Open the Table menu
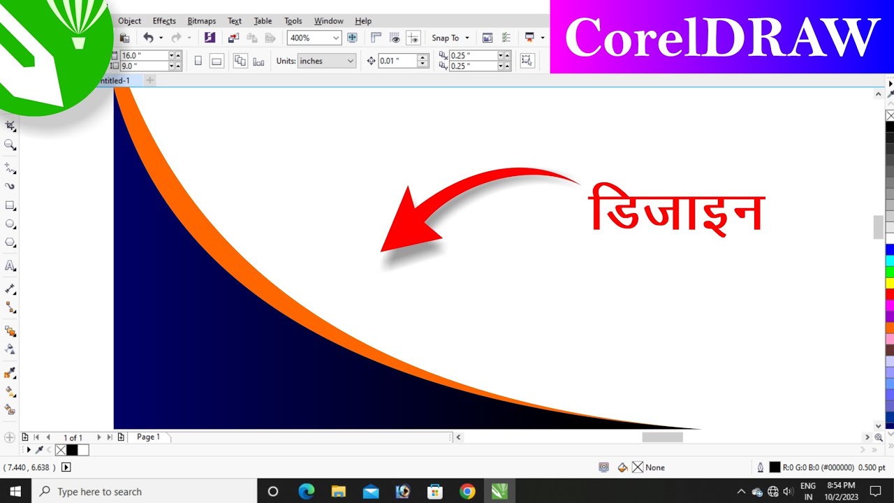894x503 pixels. [263, 21]
